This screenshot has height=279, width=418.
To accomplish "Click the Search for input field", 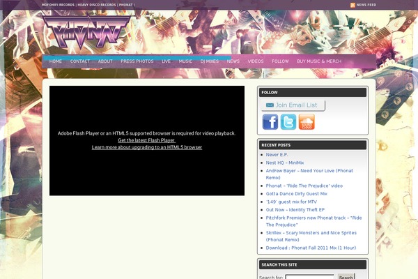I will [x=309, y=277].
